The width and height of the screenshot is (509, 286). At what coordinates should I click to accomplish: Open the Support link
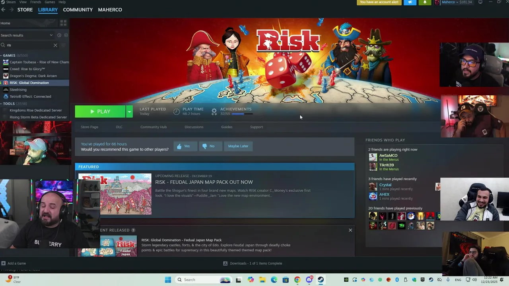click(x=256, y=127)
